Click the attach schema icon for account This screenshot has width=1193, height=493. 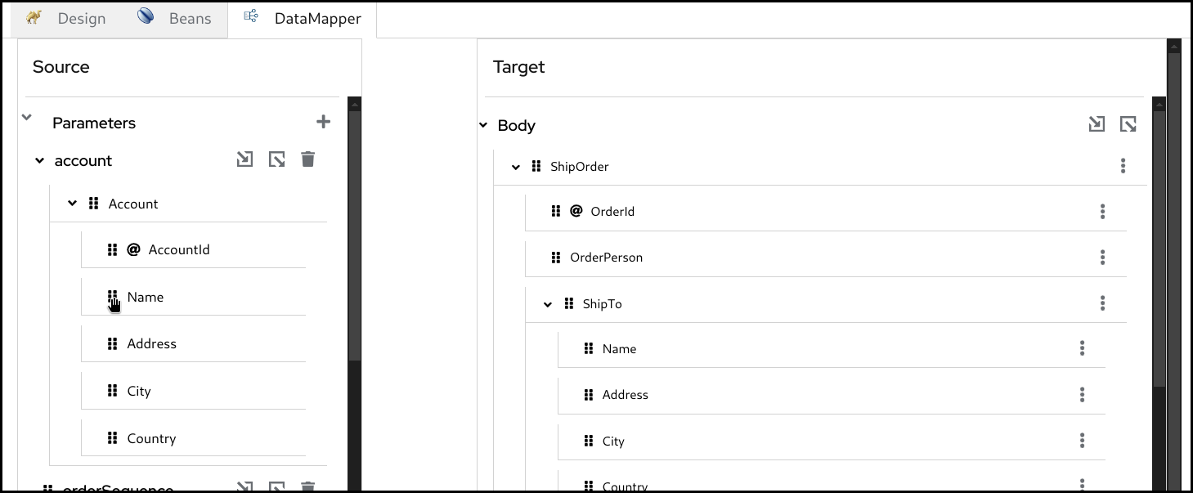coord(244,159)
